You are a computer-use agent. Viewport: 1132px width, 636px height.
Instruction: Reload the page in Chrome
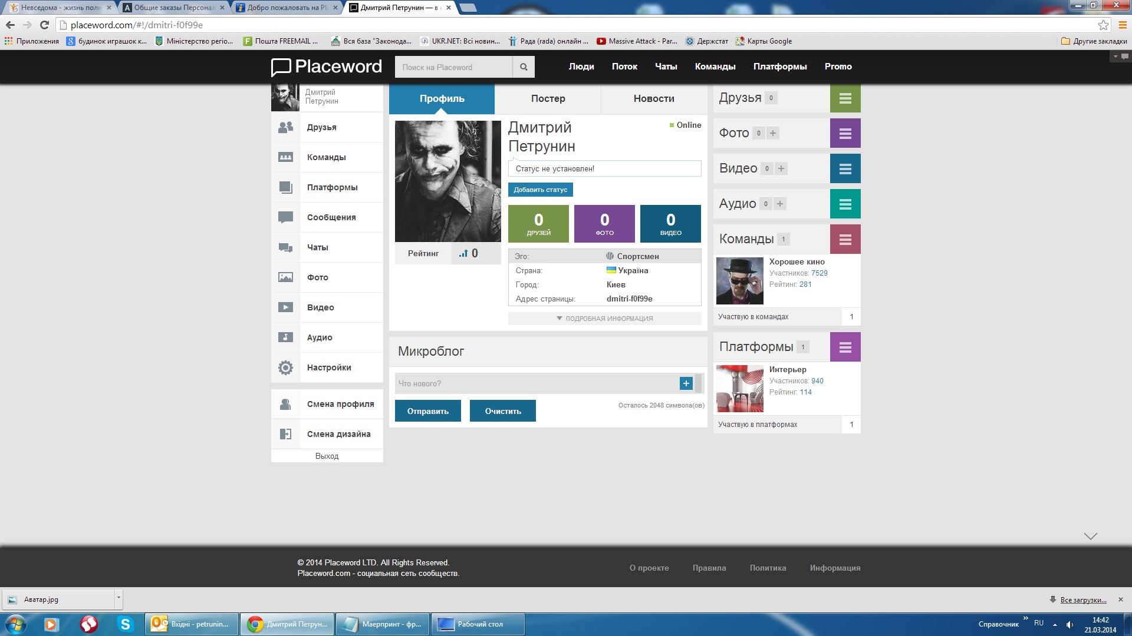tap(44, 25)
